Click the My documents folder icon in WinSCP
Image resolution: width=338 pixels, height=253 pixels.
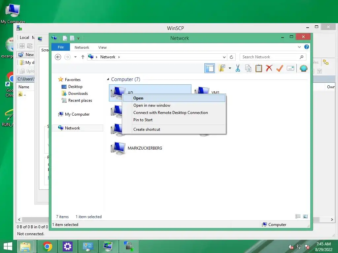point(22,63)
